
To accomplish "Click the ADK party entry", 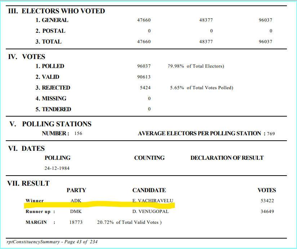I will click(x=76, y=201).
